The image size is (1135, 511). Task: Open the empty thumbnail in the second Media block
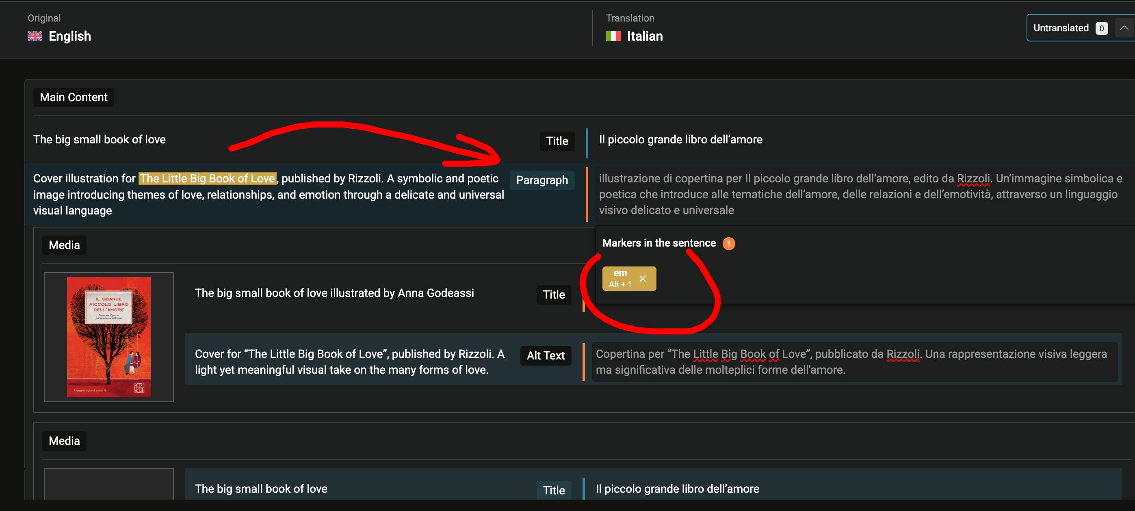click(x=109, y=484)
